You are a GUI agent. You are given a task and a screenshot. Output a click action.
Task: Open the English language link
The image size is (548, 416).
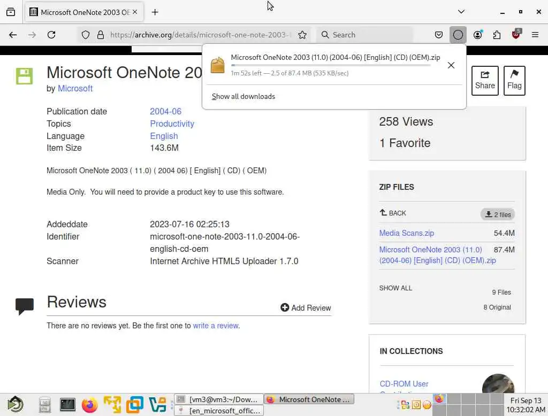(x=164, y=136)
